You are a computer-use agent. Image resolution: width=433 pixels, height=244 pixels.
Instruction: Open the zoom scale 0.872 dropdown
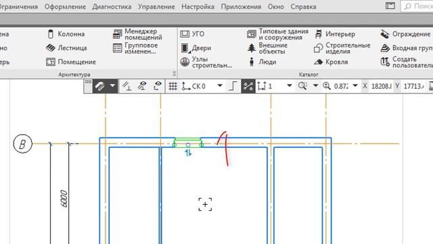[x=355, y=86]
